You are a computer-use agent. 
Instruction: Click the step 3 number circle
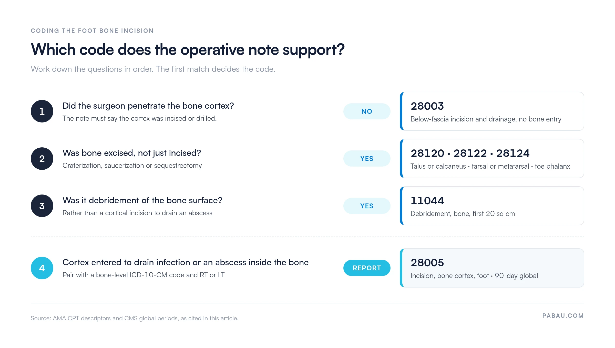(42, 206)
